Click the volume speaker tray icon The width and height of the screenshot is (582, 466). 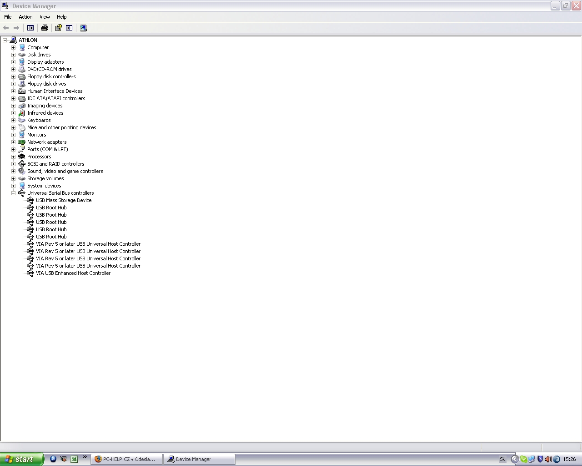pyautogui.click(x=548, y=459)
